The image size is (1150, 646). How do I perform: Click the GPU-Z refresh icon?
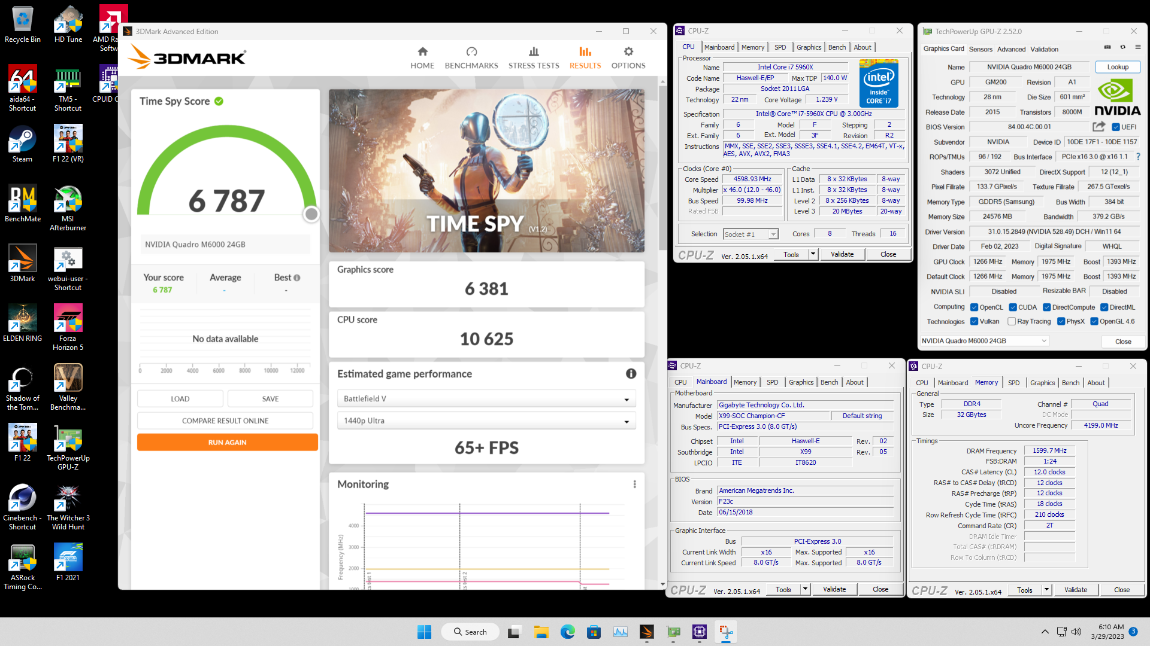click(1123, 47)
